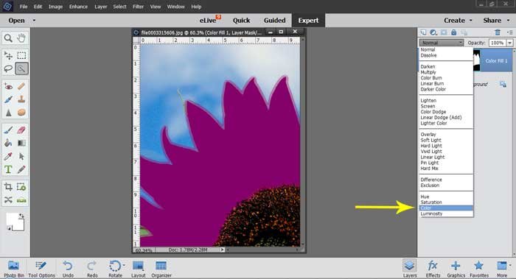The height and width of the screenshot is (279, 516).
Task: Create new fill or adjustment layer
Action: 433,32
